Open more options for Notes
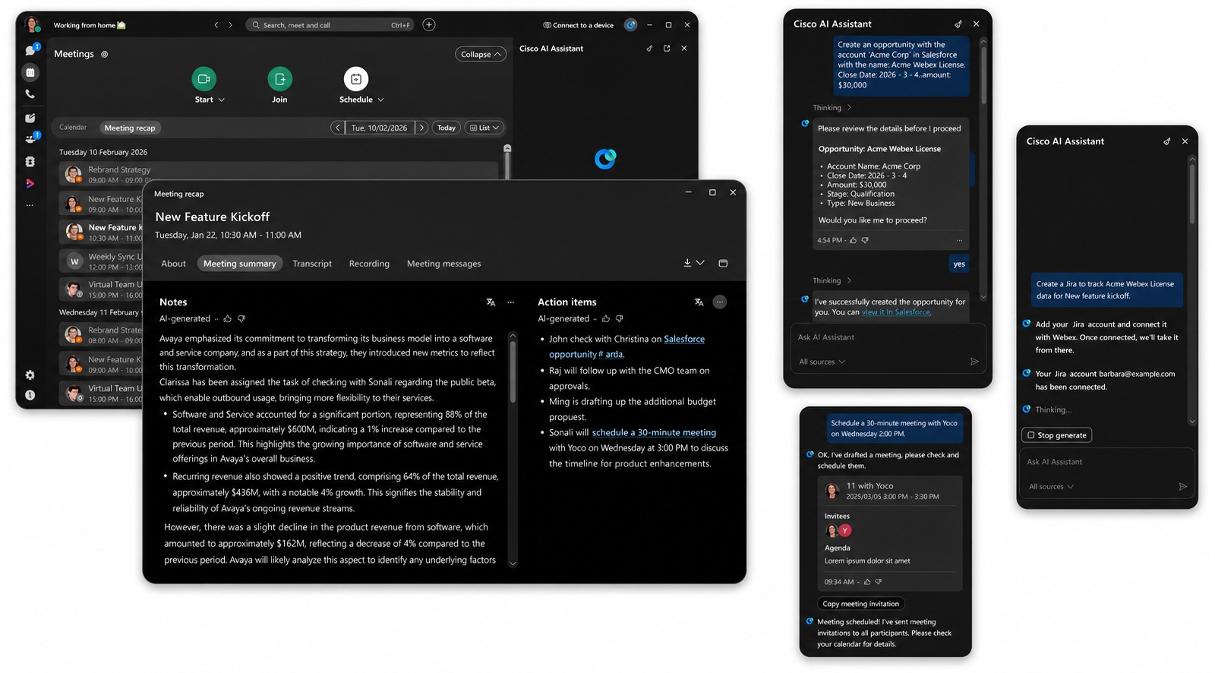Screen dimensions: 1215x673 [511, 302]
